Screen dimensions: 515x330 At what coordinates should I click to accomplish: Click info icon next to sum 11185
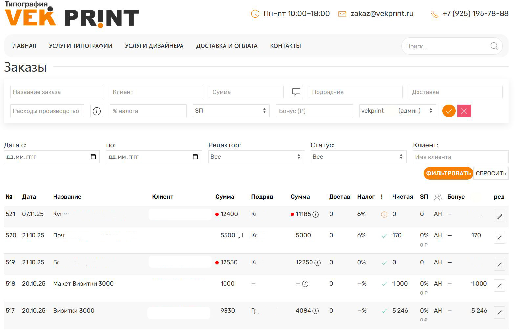[316, 214]
